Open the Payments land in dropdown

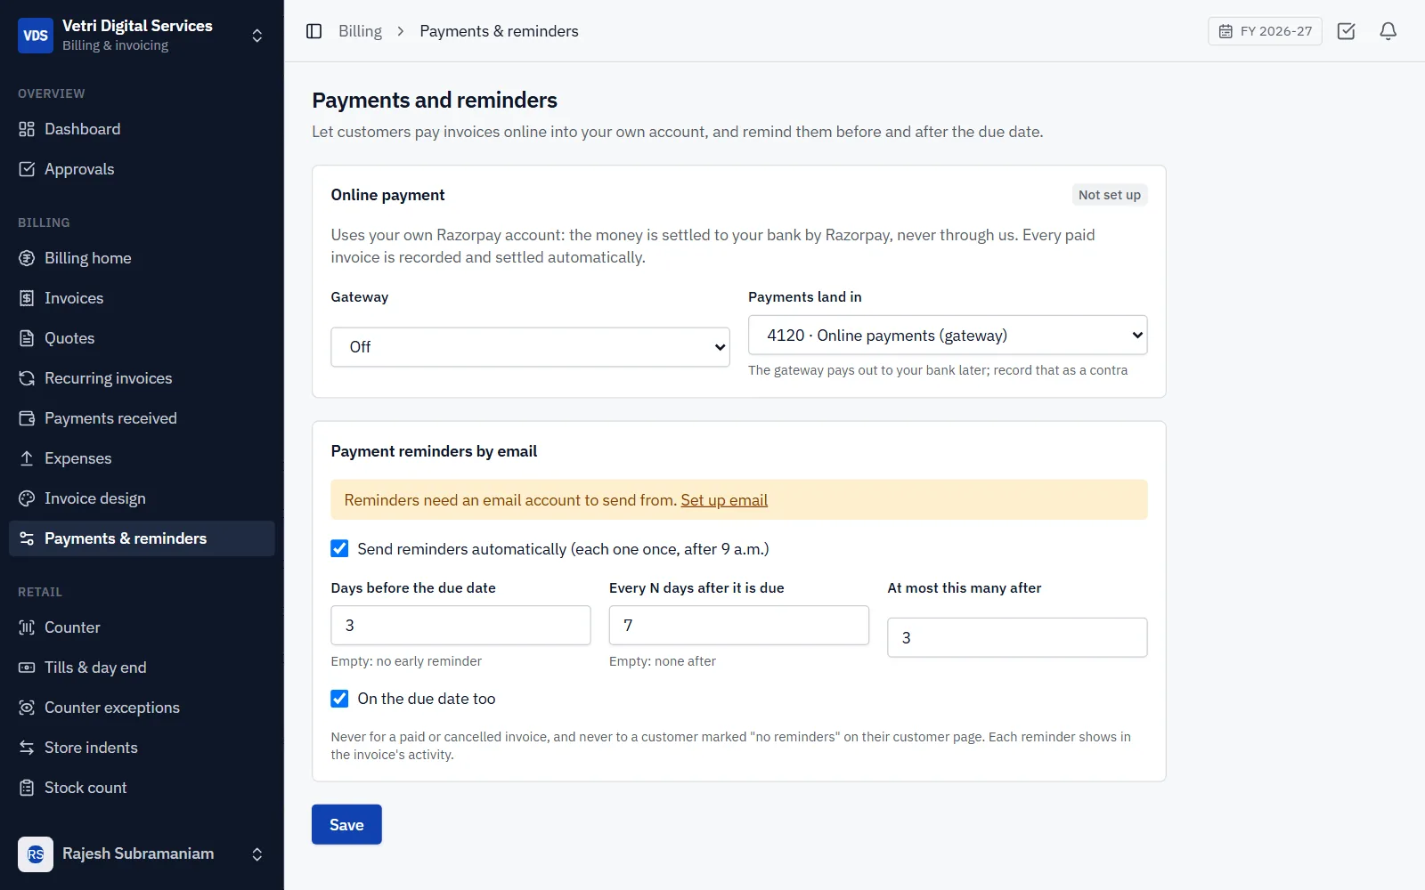click(948, 336)
